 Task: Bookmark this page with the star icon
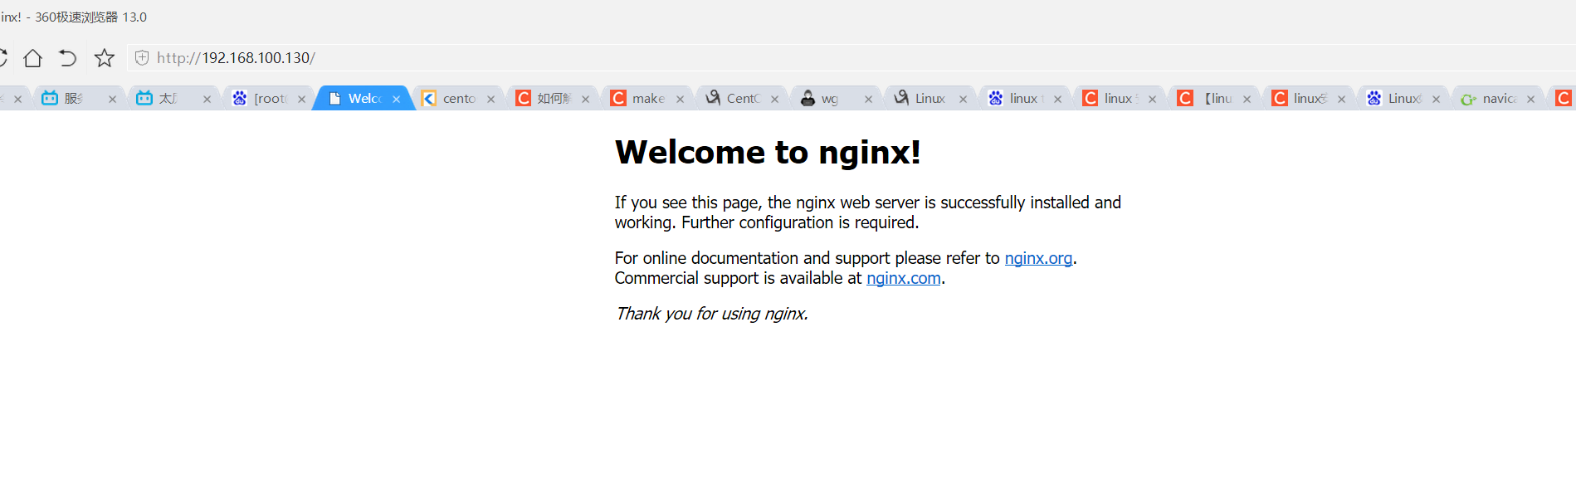coord(104,58)
